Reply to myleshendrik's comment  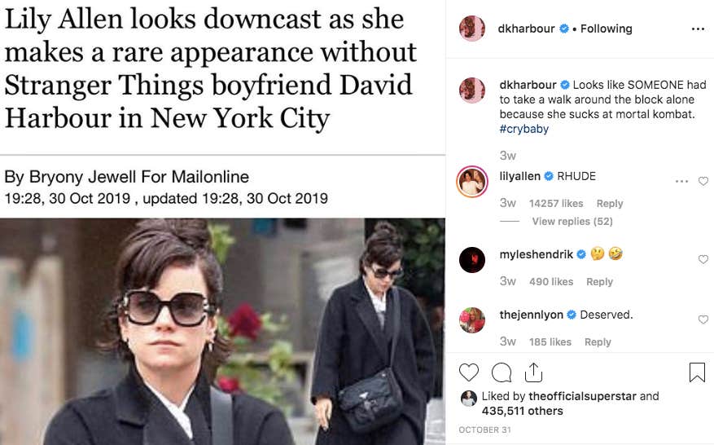tap(599, 282)
